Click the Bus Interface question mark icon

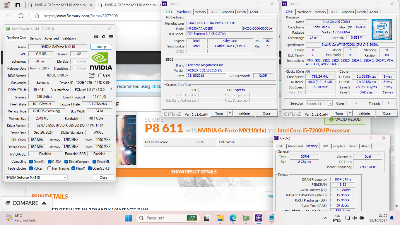(x=111, y=90)
